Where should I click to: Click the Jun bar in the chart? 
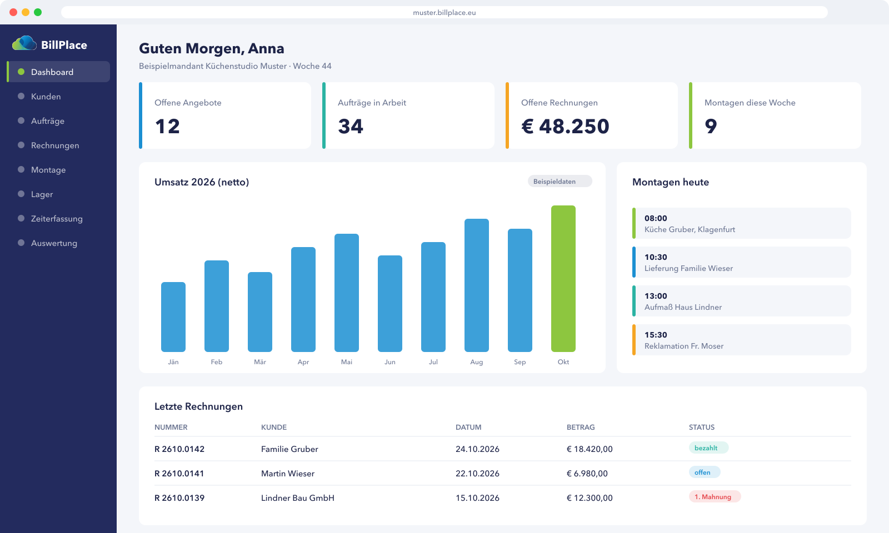[390, 304]
